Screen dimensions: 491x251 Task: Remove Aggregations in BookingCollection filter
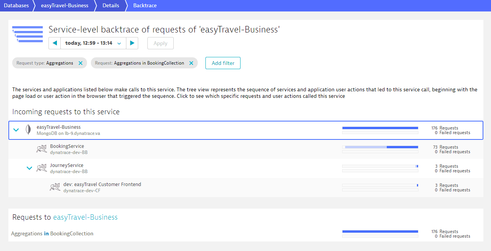coord(191,63)
